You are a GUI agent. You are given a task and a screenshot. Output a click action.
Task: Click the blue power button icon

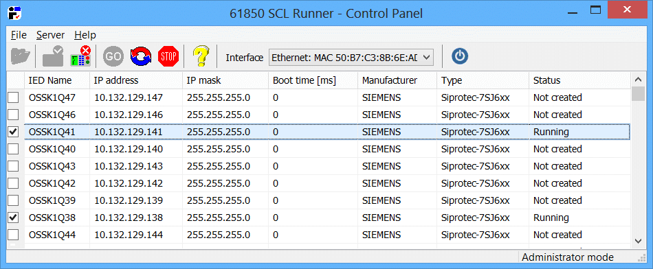(x=460, y=56)
